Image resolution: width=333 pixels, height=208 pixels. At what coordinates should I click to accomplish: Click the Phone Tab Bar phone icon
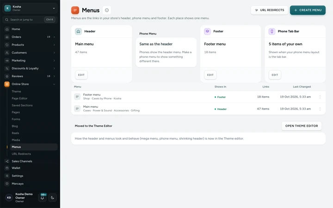point(272,31)
